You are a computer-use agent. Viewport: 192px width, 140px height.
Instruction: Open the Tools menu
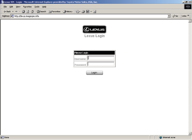point(37,7)
